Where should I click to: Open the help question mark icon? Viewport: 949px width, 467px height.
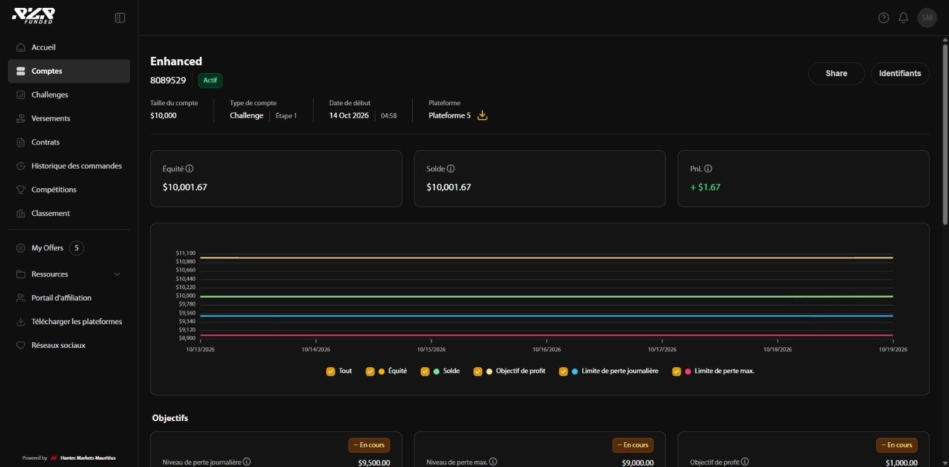coord(884,18)
